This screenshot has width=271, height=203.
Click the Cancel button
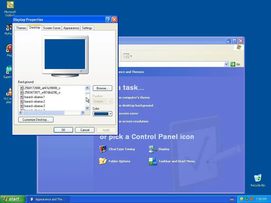[x=85, y=130]
